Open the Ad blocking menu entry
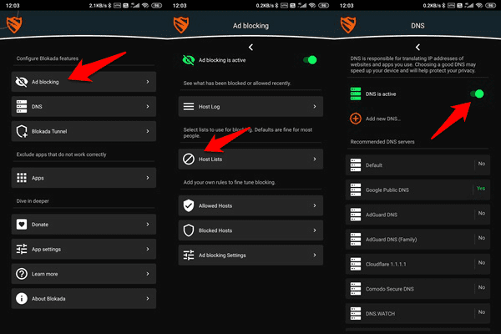The width and height of the screenshot is (501, 334). click(83, 82)
